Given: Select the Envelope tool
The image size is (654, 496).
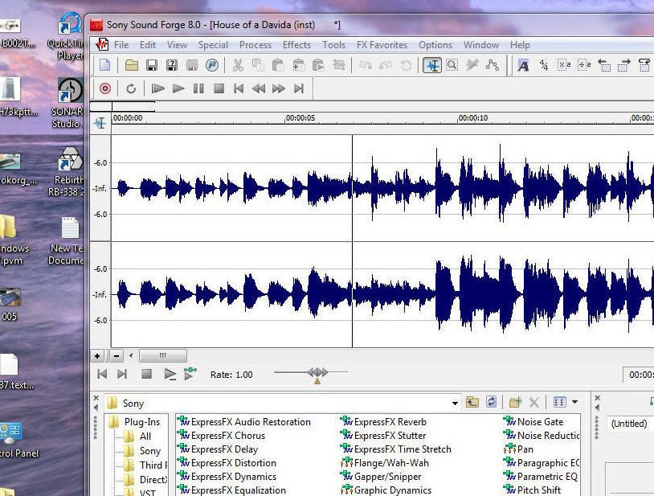Looking at the screenshot, I should point(493,65).
